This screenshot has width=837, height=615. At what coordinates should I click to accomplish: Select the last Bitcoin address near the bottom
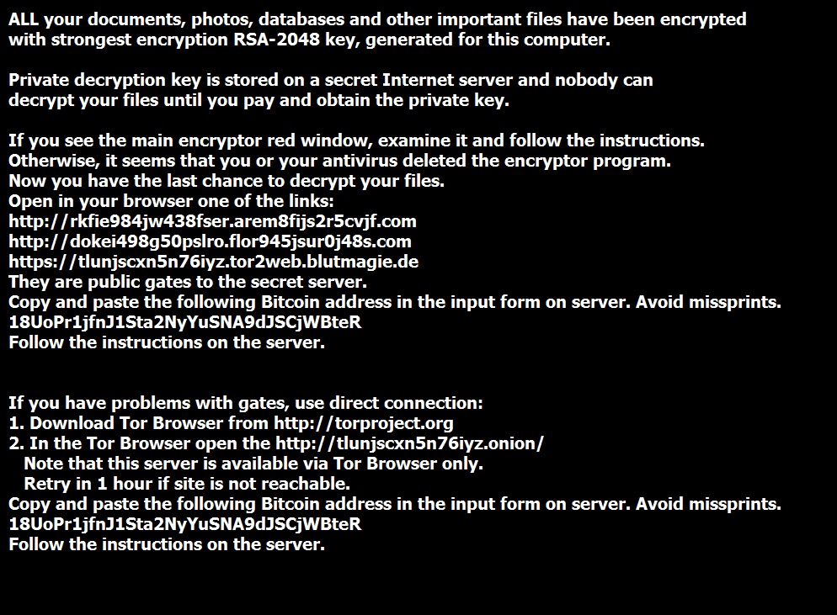coord(184,524)
